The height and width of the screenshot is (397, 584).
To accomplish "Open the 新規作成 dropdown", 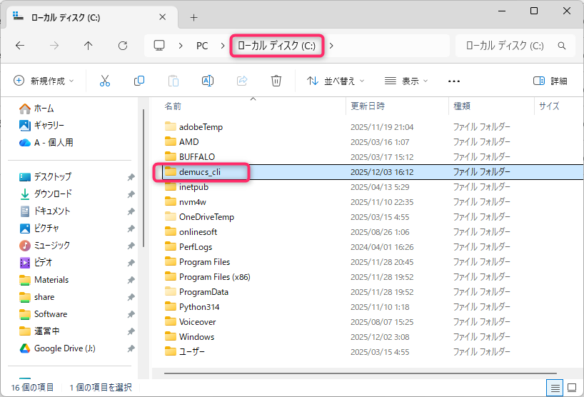I will coord(44,81).
